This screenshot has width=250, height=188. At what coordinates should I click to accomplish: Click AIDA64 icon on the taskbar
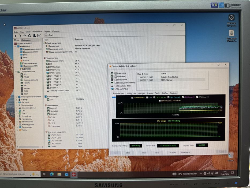(74, 174)
